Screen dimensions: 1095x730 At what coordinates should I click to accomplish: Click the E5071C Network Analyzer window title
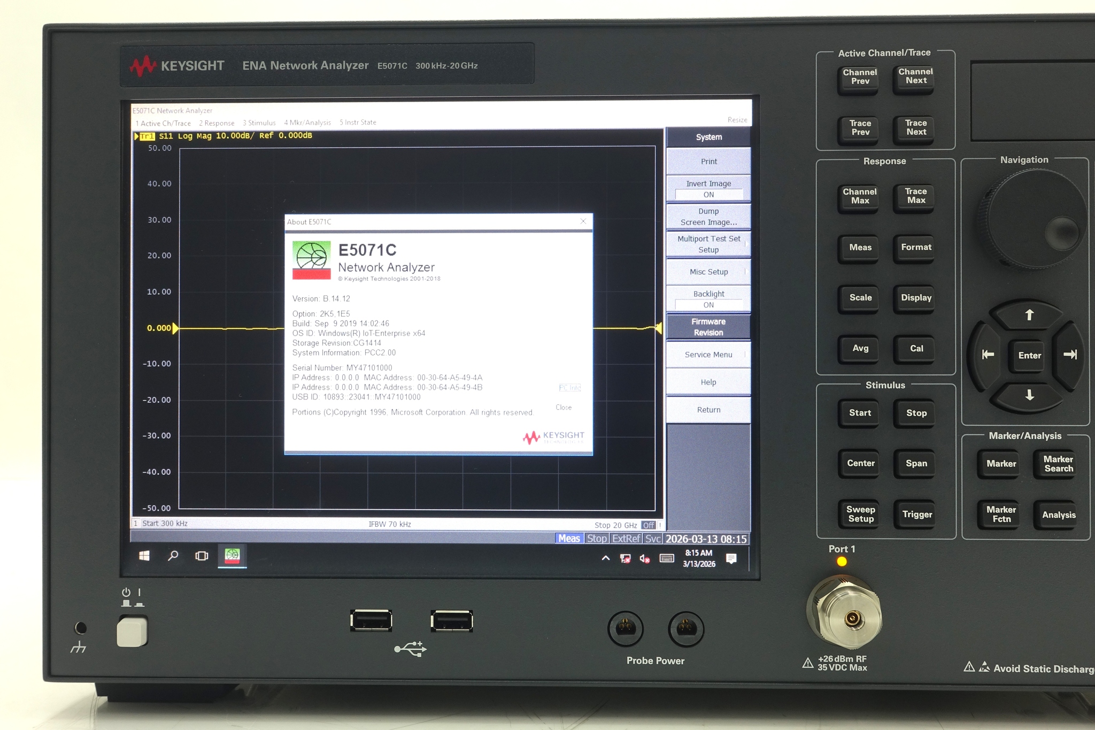[173, 111]
